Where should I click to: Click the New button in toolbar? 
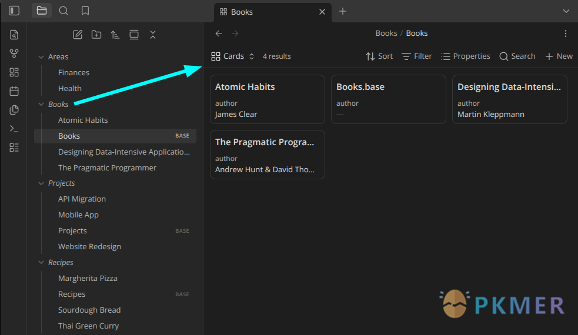click(x=559, y=56)
